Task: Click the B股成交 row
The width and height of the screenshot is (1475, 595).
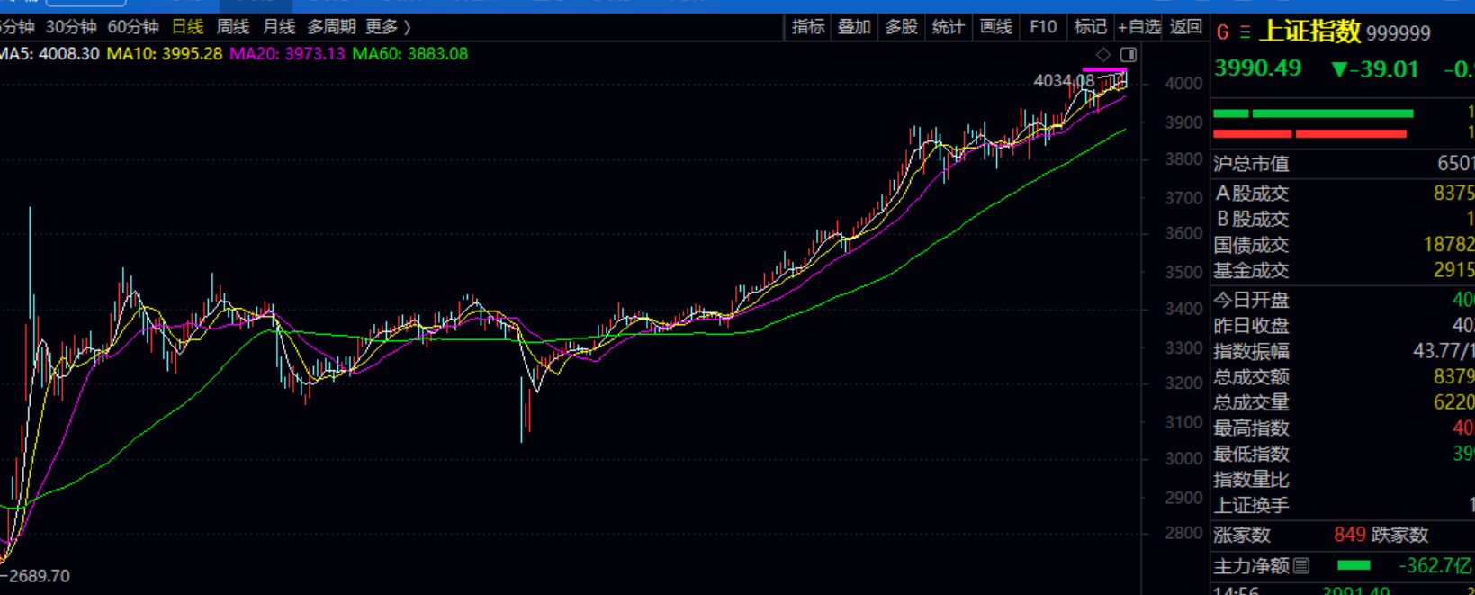Action: 1344,219
